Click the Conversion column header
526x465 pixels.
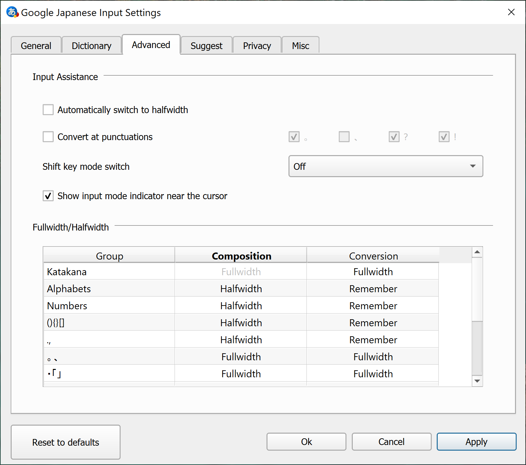[x=373, y=256]
